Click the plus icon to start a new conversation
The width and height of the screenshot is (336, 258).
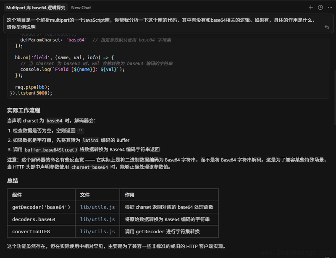tap(311, 8)
